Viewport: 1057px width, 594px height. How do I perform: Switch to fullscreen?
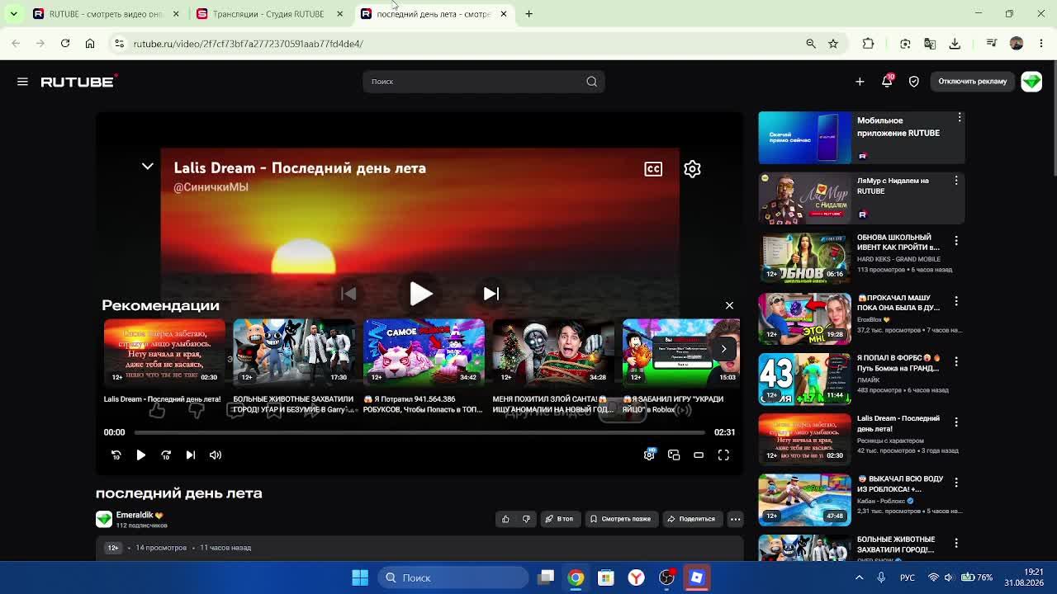723,455
